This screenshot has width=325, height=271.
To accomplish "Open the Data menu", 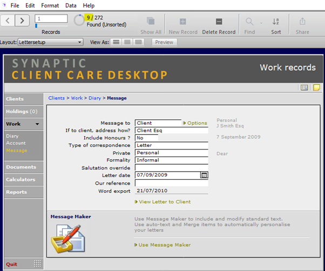I will (71, 5).
